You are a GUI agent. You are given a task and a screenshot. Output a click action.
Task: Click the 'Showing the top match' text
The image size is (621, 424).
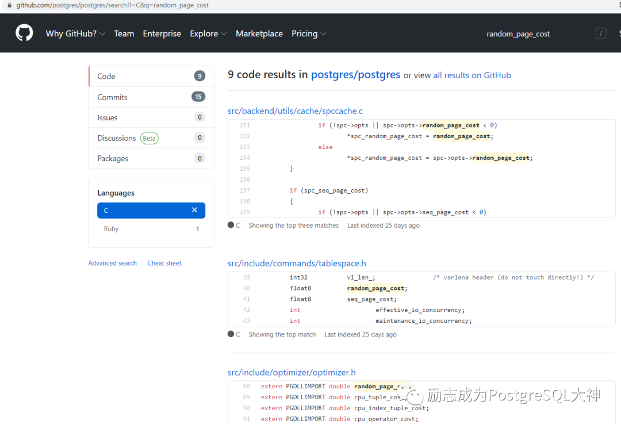(282, 334)
